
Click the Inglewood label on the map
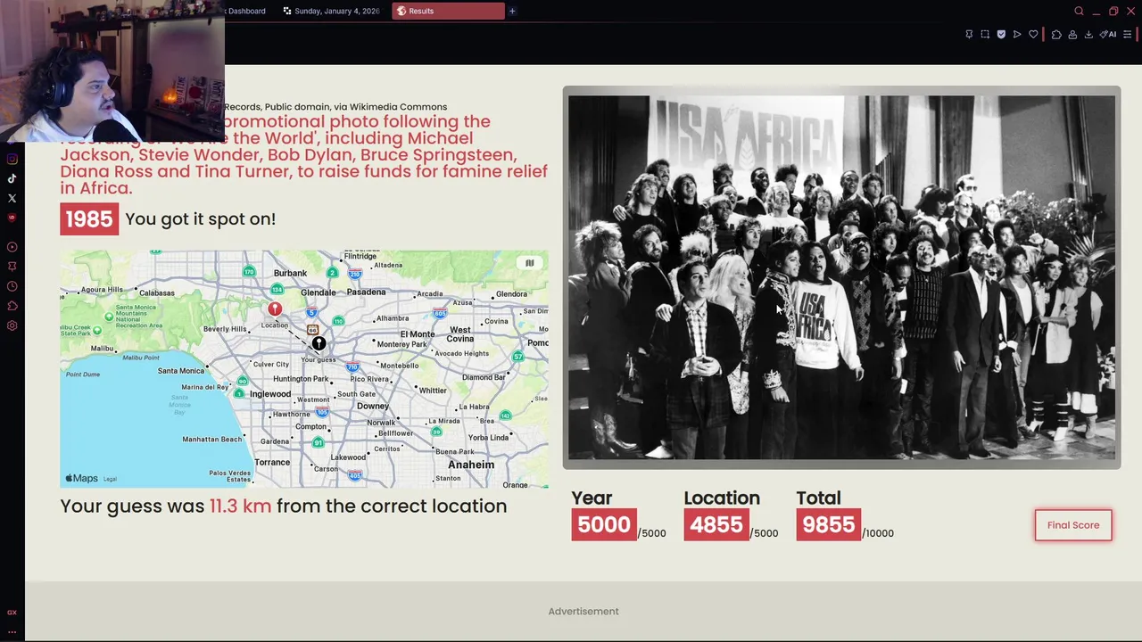(x=270, y=394)
